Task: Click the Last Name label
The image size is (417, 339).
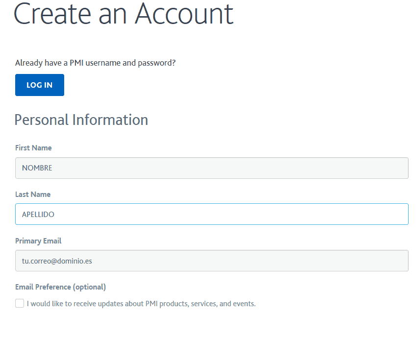Action: 33,194
